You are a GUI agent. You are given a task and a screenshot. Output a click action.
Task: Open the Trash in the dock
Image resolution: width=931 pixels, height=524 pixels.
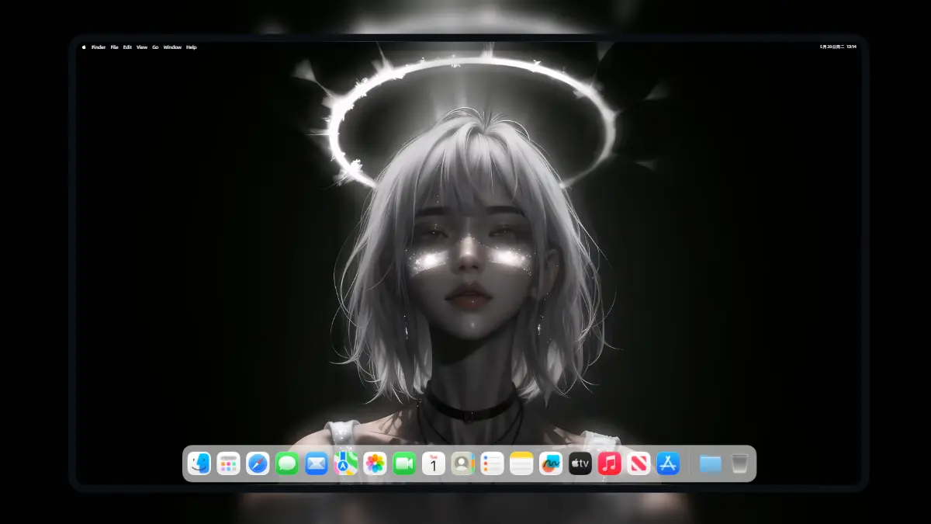(x=739, y=463)
